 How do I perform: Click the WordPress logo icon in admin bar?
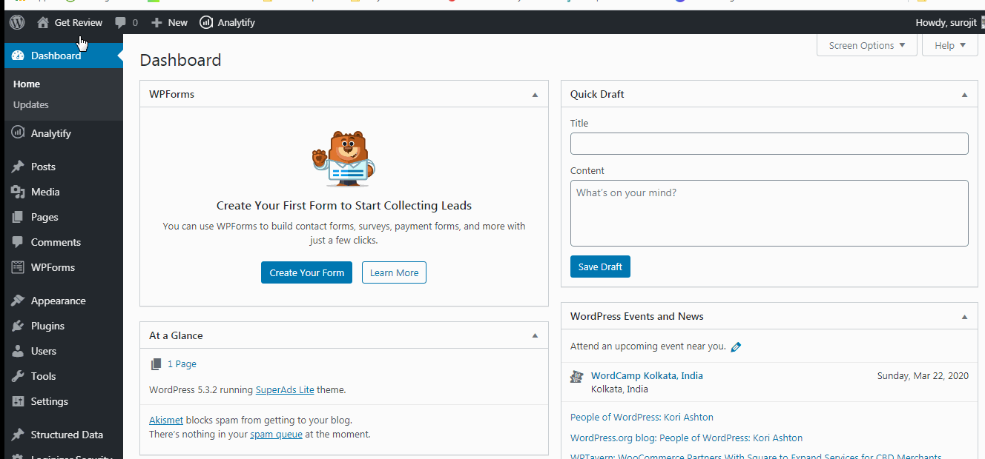(x=17, y=22)
